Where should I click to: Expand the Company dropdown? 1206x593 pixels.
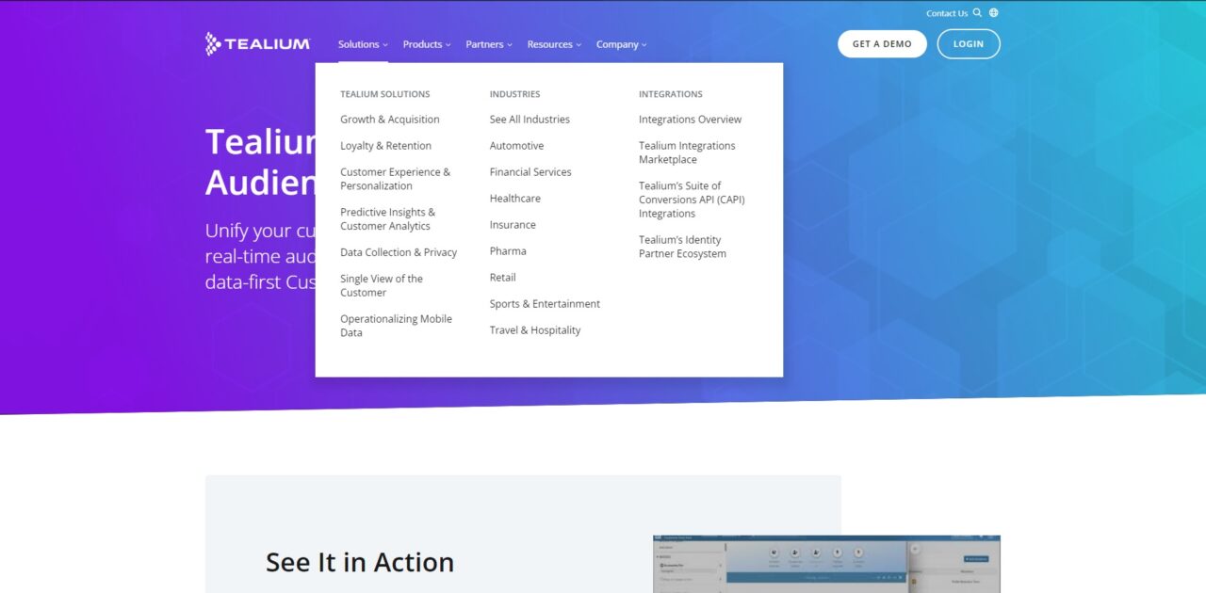point(622,44)
